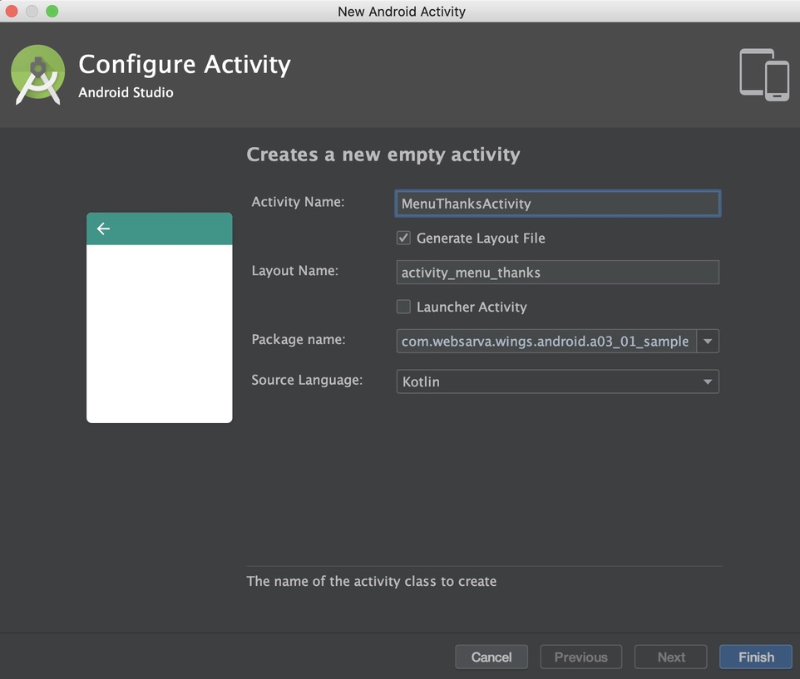Image resolution: width=800 pixels, height=679 pixels.
Task: Close the New Android Activity window
Action: click(11, 11)
